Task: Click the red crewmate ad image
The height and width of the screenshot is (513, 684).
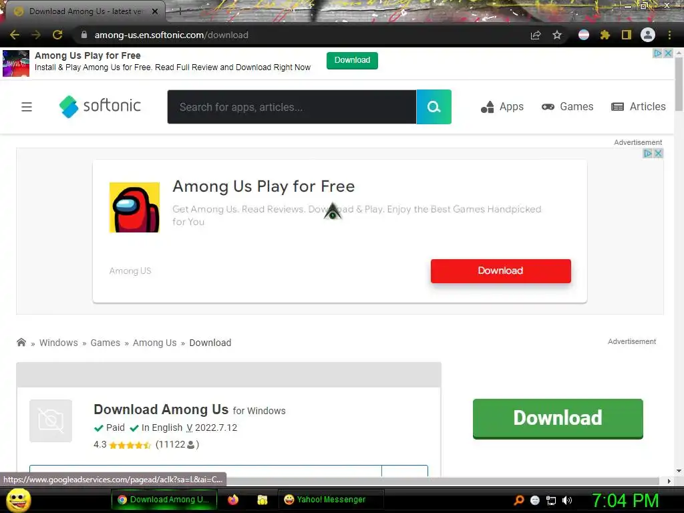Action: 134,208
